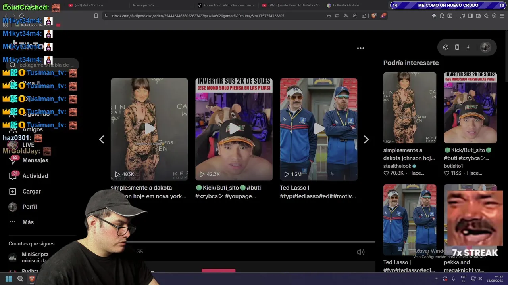Viewport: 508px width, 285px height.
Task: Click zoom magnifier icon in address bar
Action: [355, 16]
